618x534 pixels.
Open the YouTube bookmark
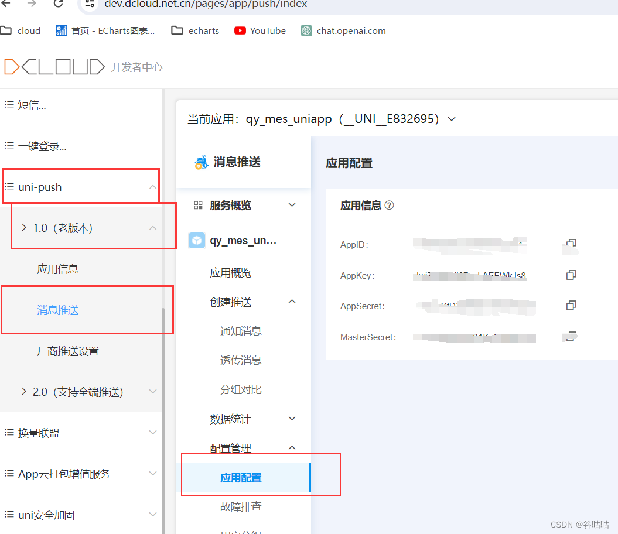click(260, 30)
